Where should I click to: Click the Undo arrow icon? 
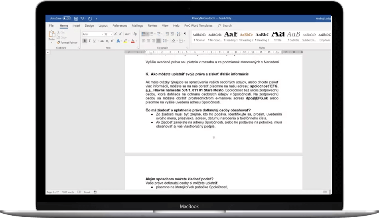[x=82, y=18]
